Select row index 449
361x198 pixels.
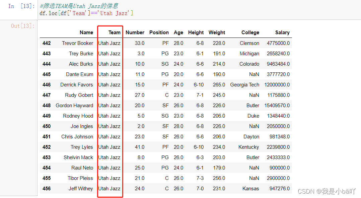(x=47, y=116)
